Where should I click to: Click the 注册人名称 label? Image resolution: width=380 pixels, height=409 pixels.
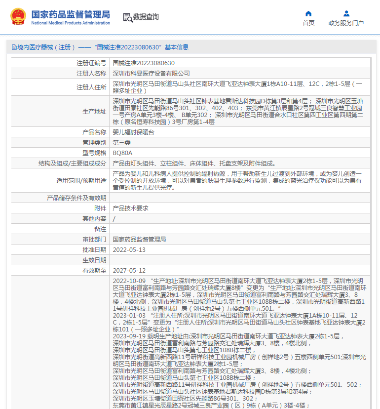pos(91,74)
